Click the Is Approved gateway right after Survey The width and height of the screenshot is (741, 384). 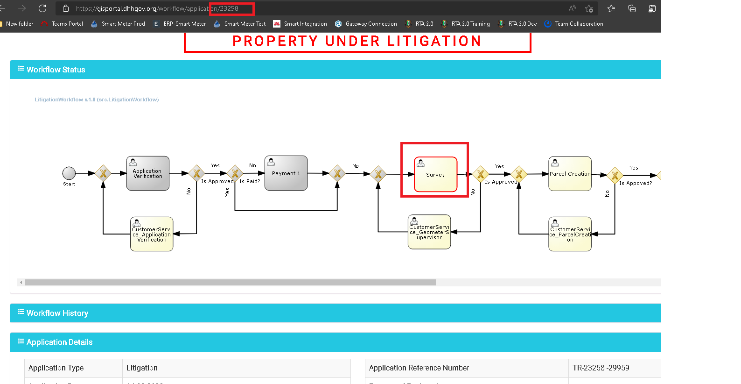click(x=481, y=174)
